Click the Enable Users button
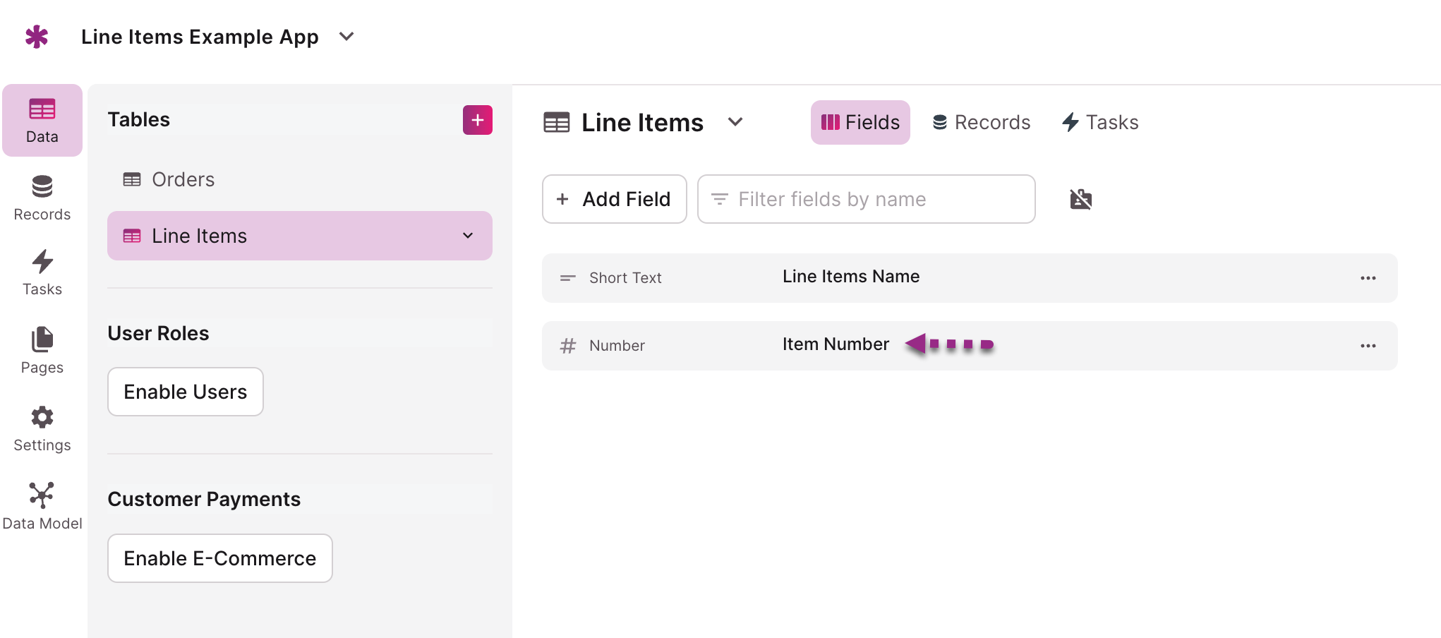This screenshot has width=1441, height=638. (x=186, y=392)
